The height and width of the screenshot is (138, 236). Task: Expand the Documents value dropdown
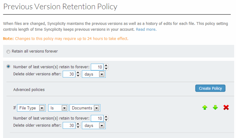(85, 108)
